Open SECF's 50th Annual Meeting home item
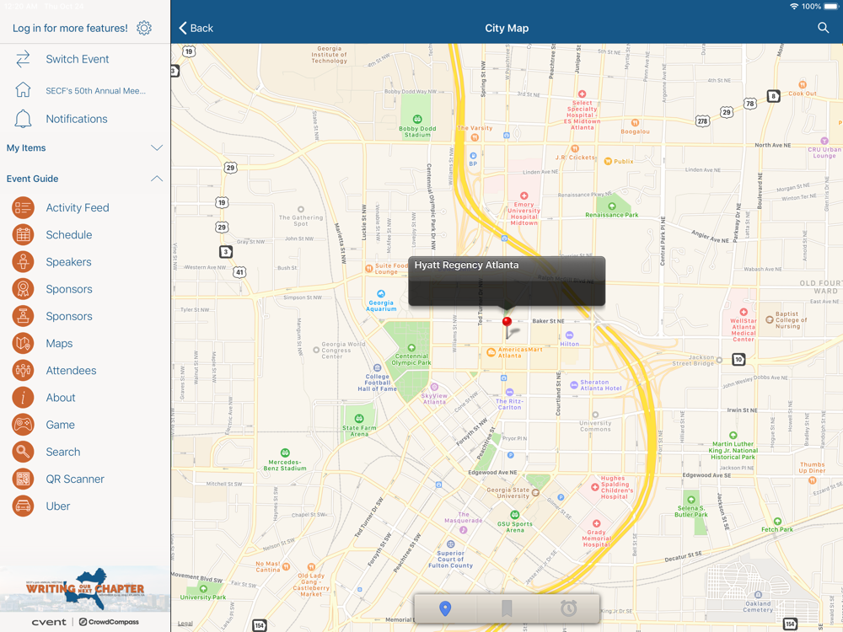The height and width of the screenshot is (632, 843). pos(96,91)
